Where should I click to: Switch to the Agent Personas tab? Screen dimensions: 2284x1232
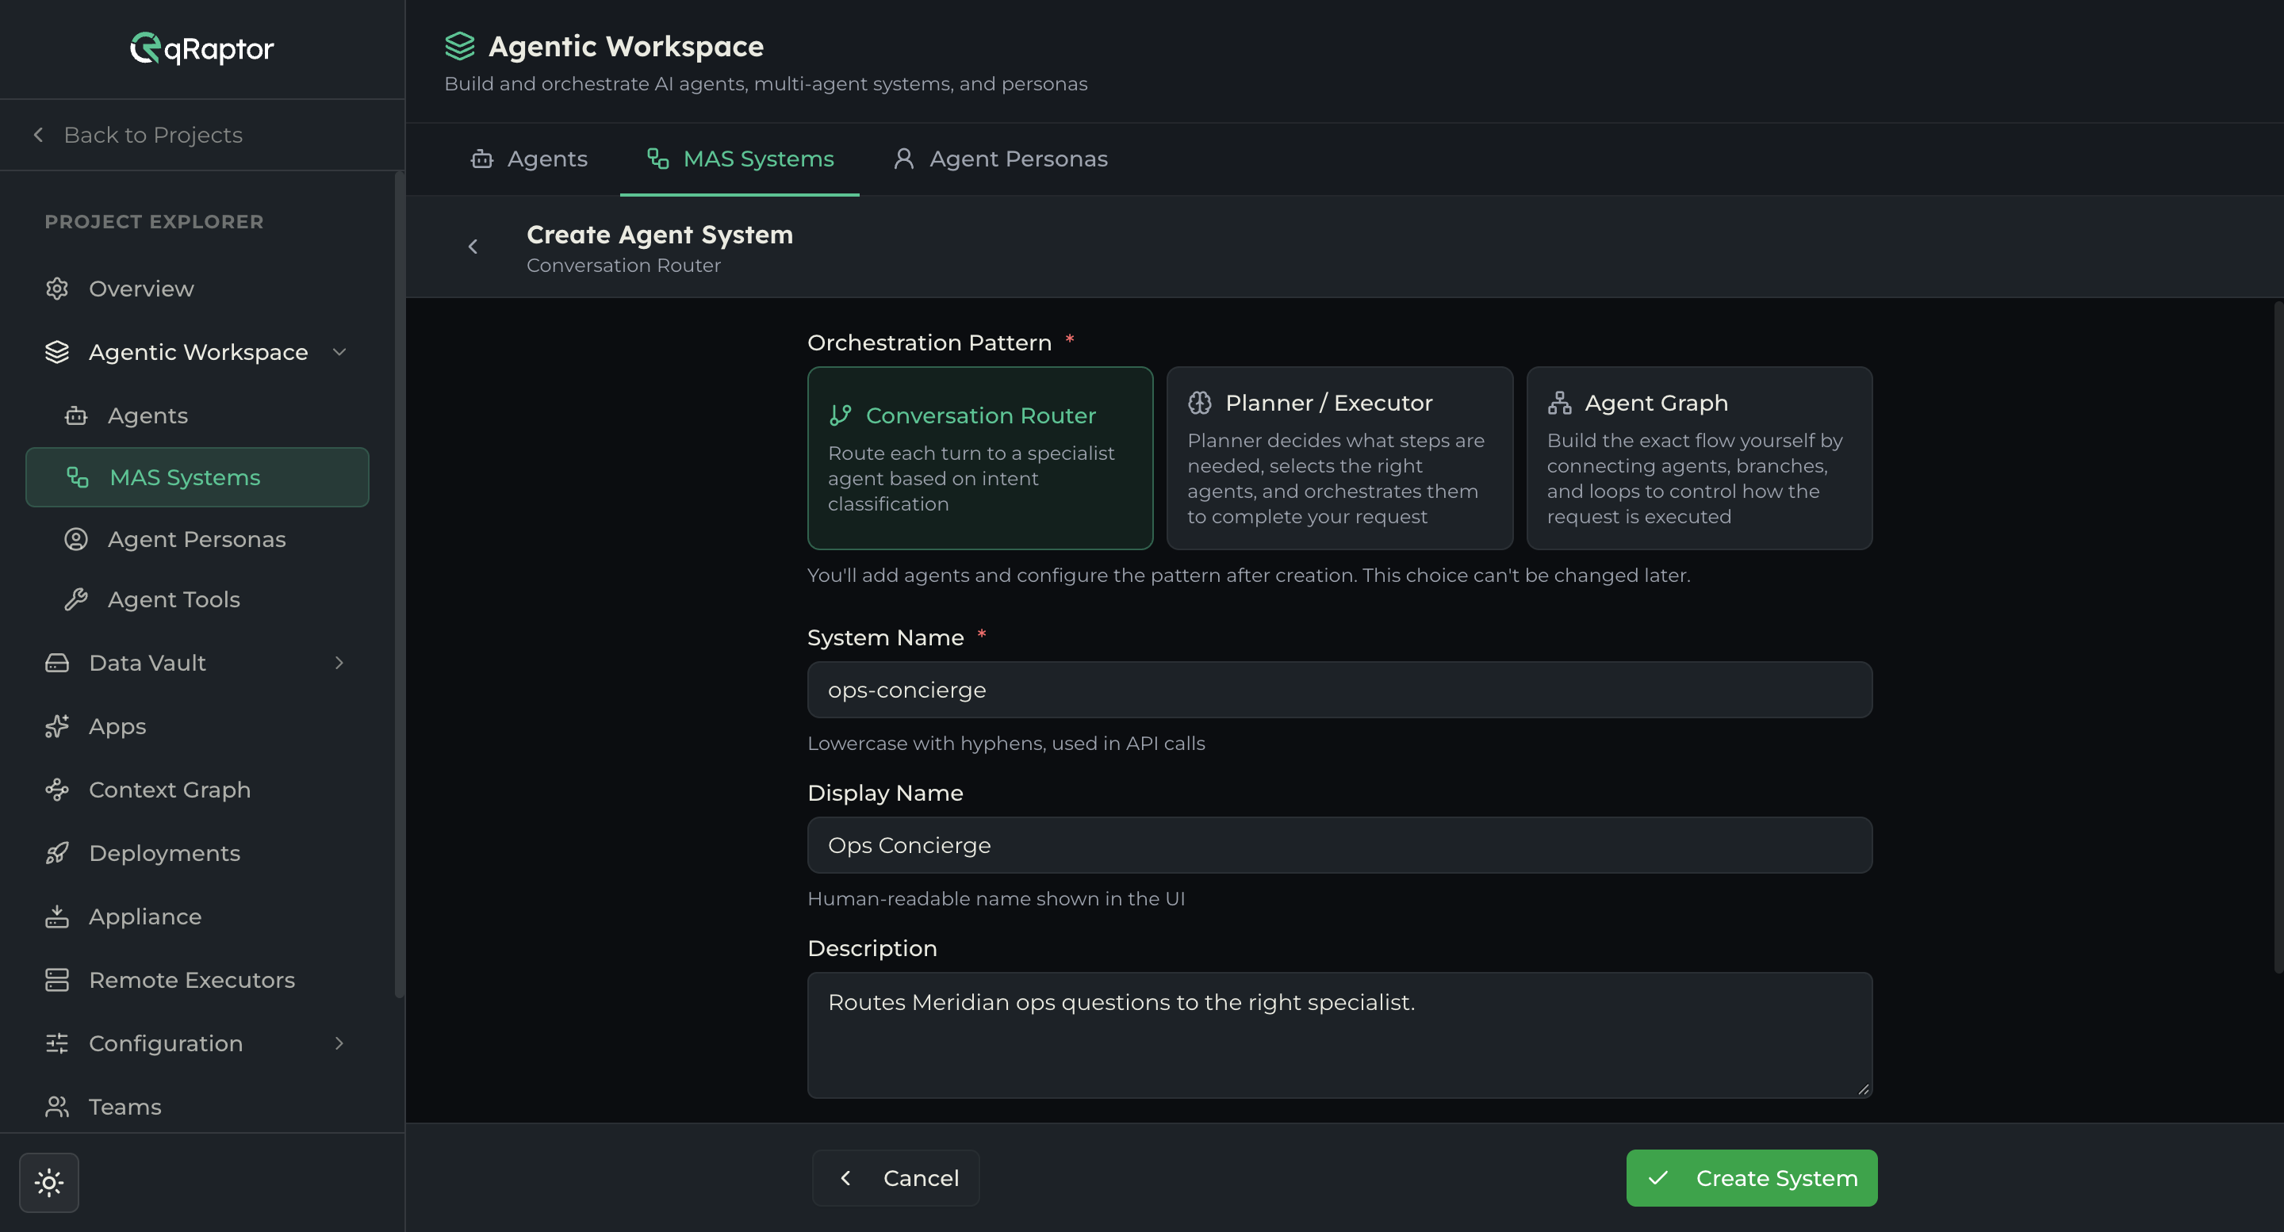pyautogui.click(x=1000, y=159)
